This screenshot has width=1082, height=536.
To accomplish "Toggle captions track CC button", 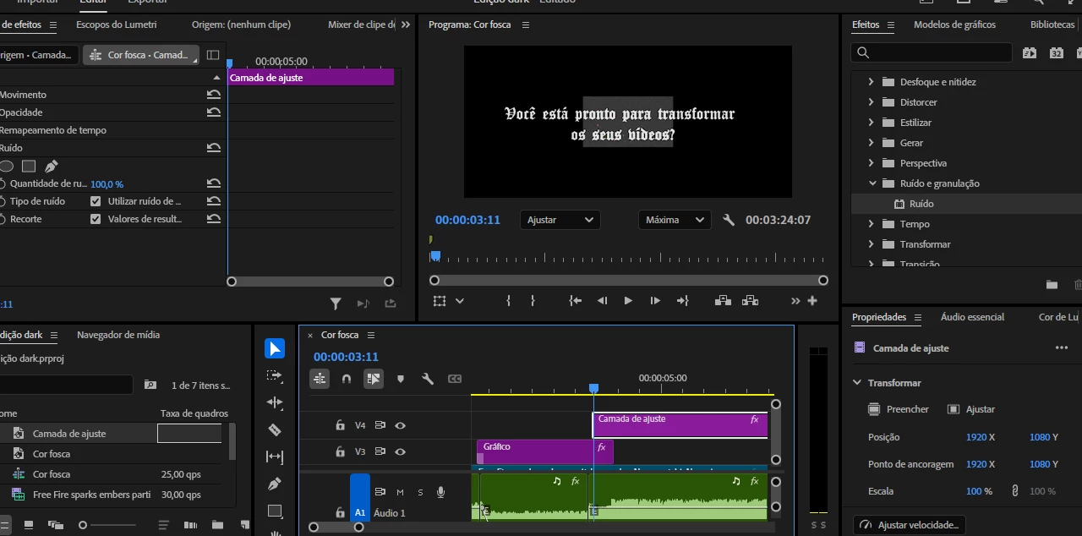I will 455,379.
